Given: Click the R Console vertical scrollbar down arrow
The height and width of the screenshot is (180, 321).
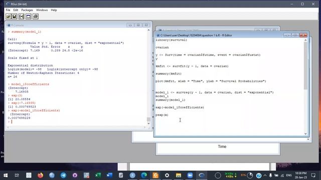Looking at the screenshot, I should pyautogui.click(x=148, y=123).
